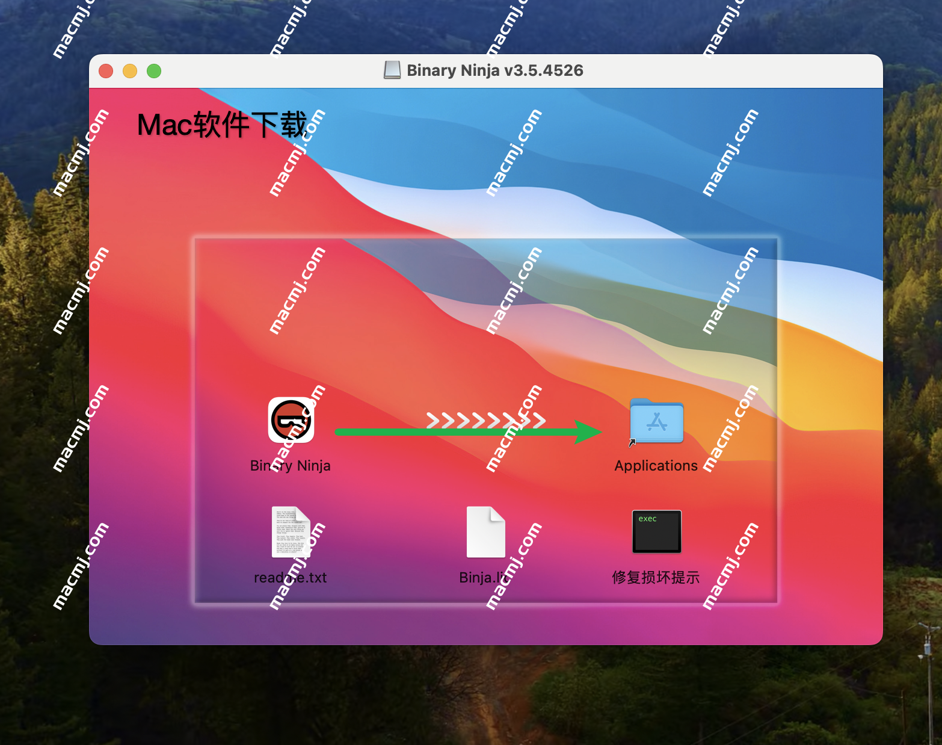Click the readme.txt file name

291,578
